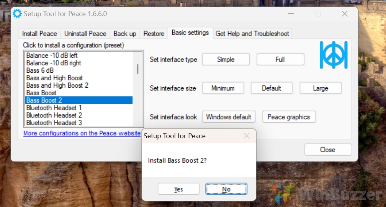Click the Peace logo icon
The width and height of the screenshot is (386, 207).
click(334, 55)
